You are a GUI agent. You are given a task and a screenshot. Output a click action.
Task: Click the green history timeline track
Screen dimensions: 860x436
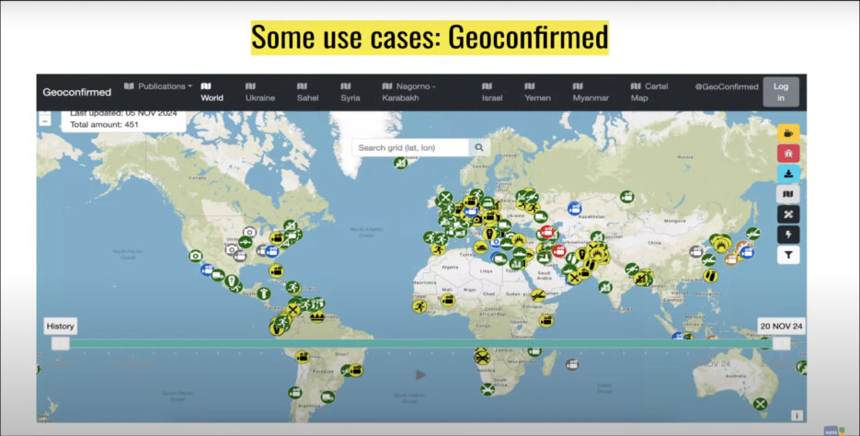pyautogui.click(x=420, y=343)
